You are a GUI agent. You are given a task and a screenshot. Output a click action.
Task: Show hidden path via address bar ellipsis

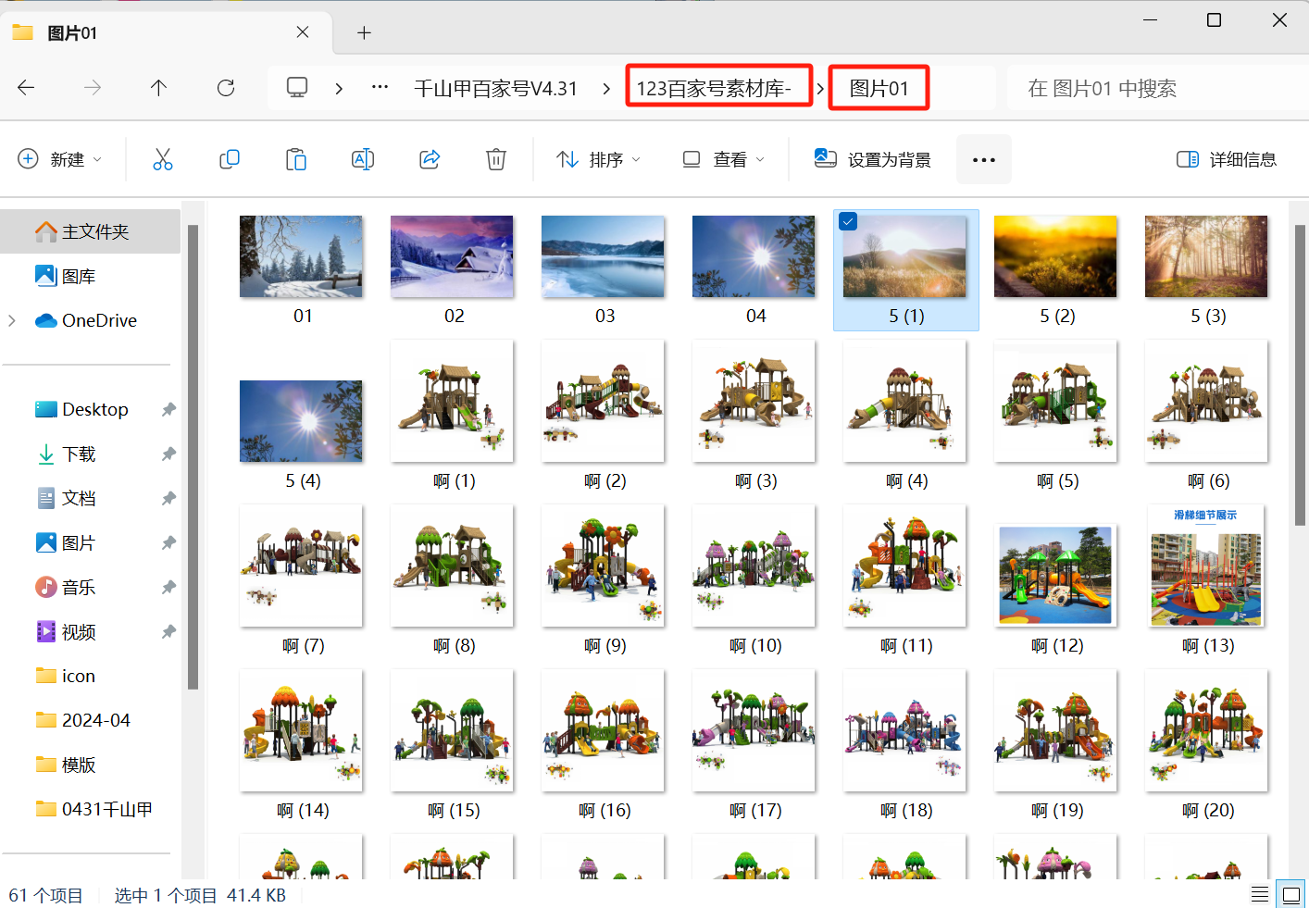[x=380, y=87]
